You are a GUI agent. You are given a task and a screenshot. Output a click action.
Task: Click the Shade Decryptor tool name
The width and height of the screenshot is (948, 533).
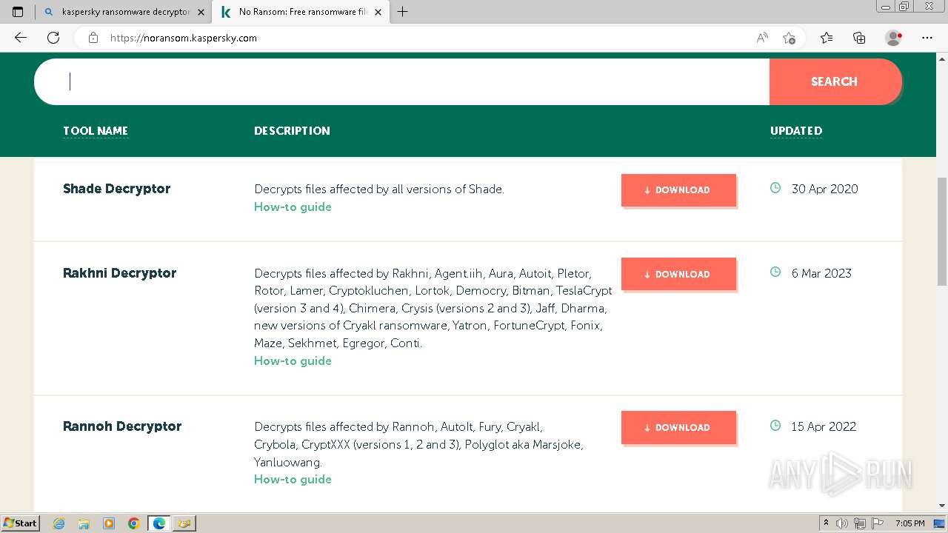[x=117, y=189]
